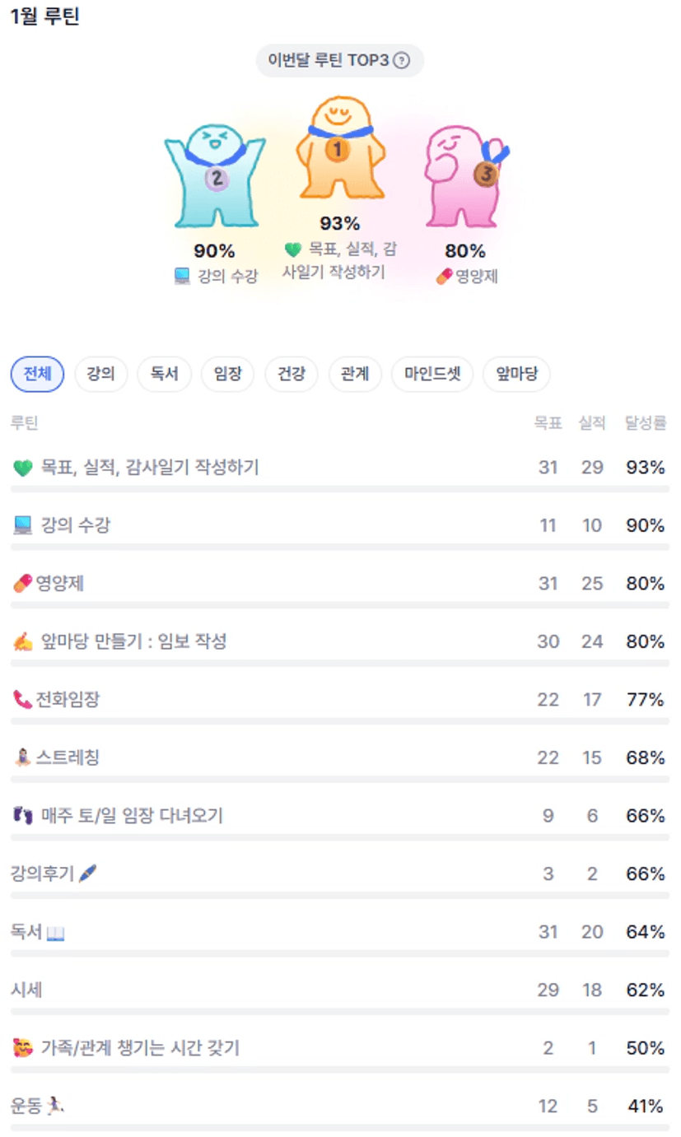Show the 건강 category routines
Screen dimensions: 681x1137
pyautogui.click(x=292, y=375)
